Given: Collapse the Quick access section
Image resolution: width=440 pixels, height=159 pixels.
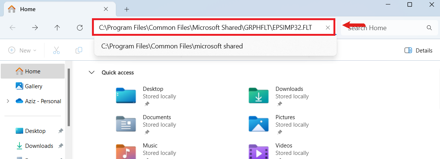Looking at the screenshot, I should pos(92,72).
